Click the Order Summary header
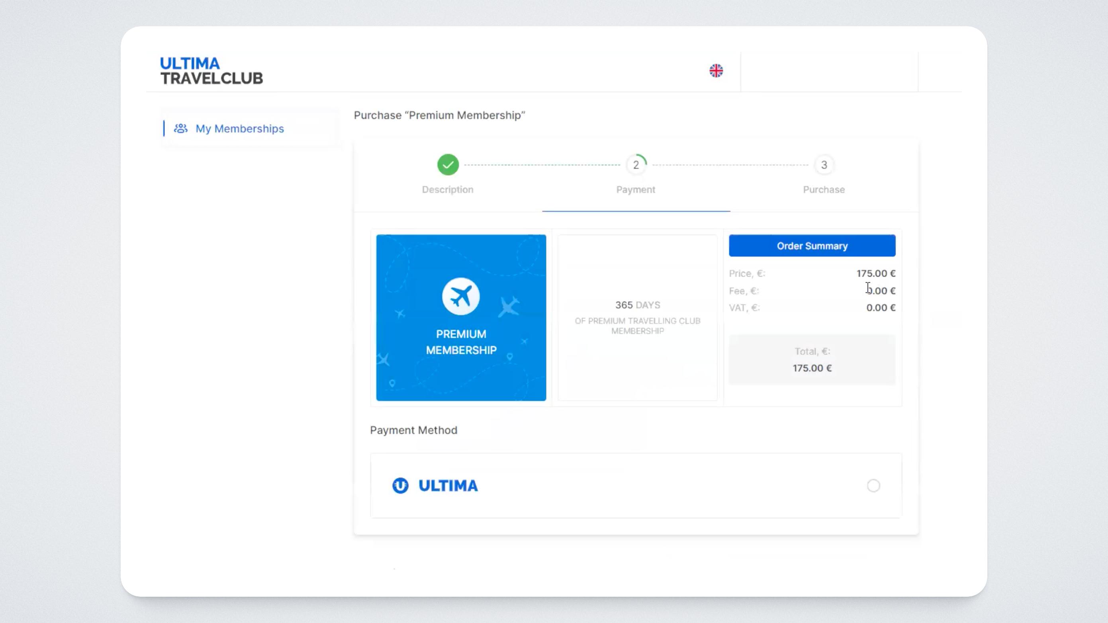The width and height of the screenshot is (1108, 623). [812, 246]
